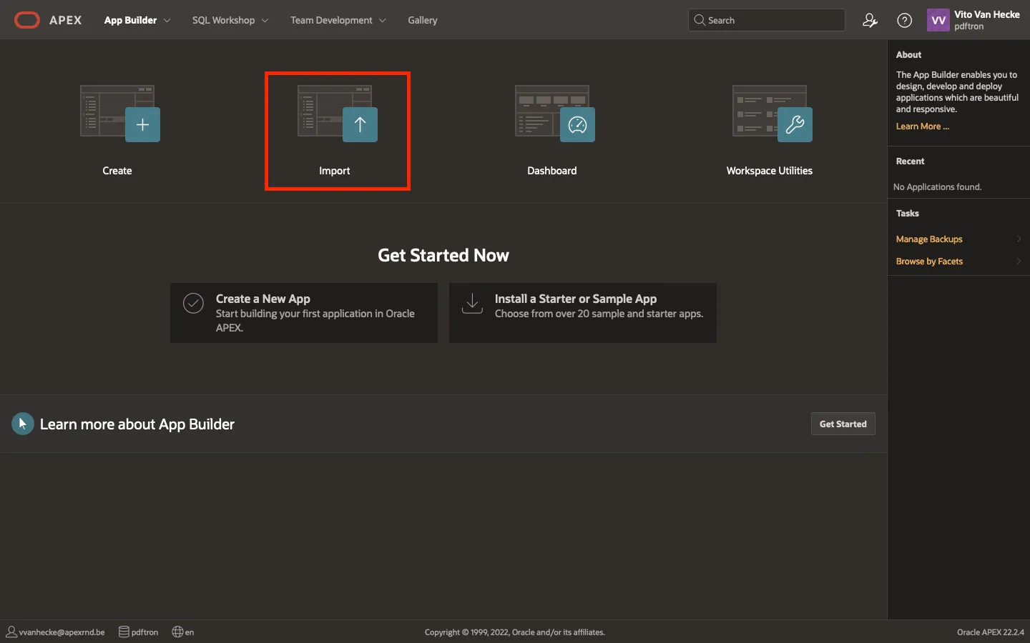Open the Help question mark icon

coord(904,21)
